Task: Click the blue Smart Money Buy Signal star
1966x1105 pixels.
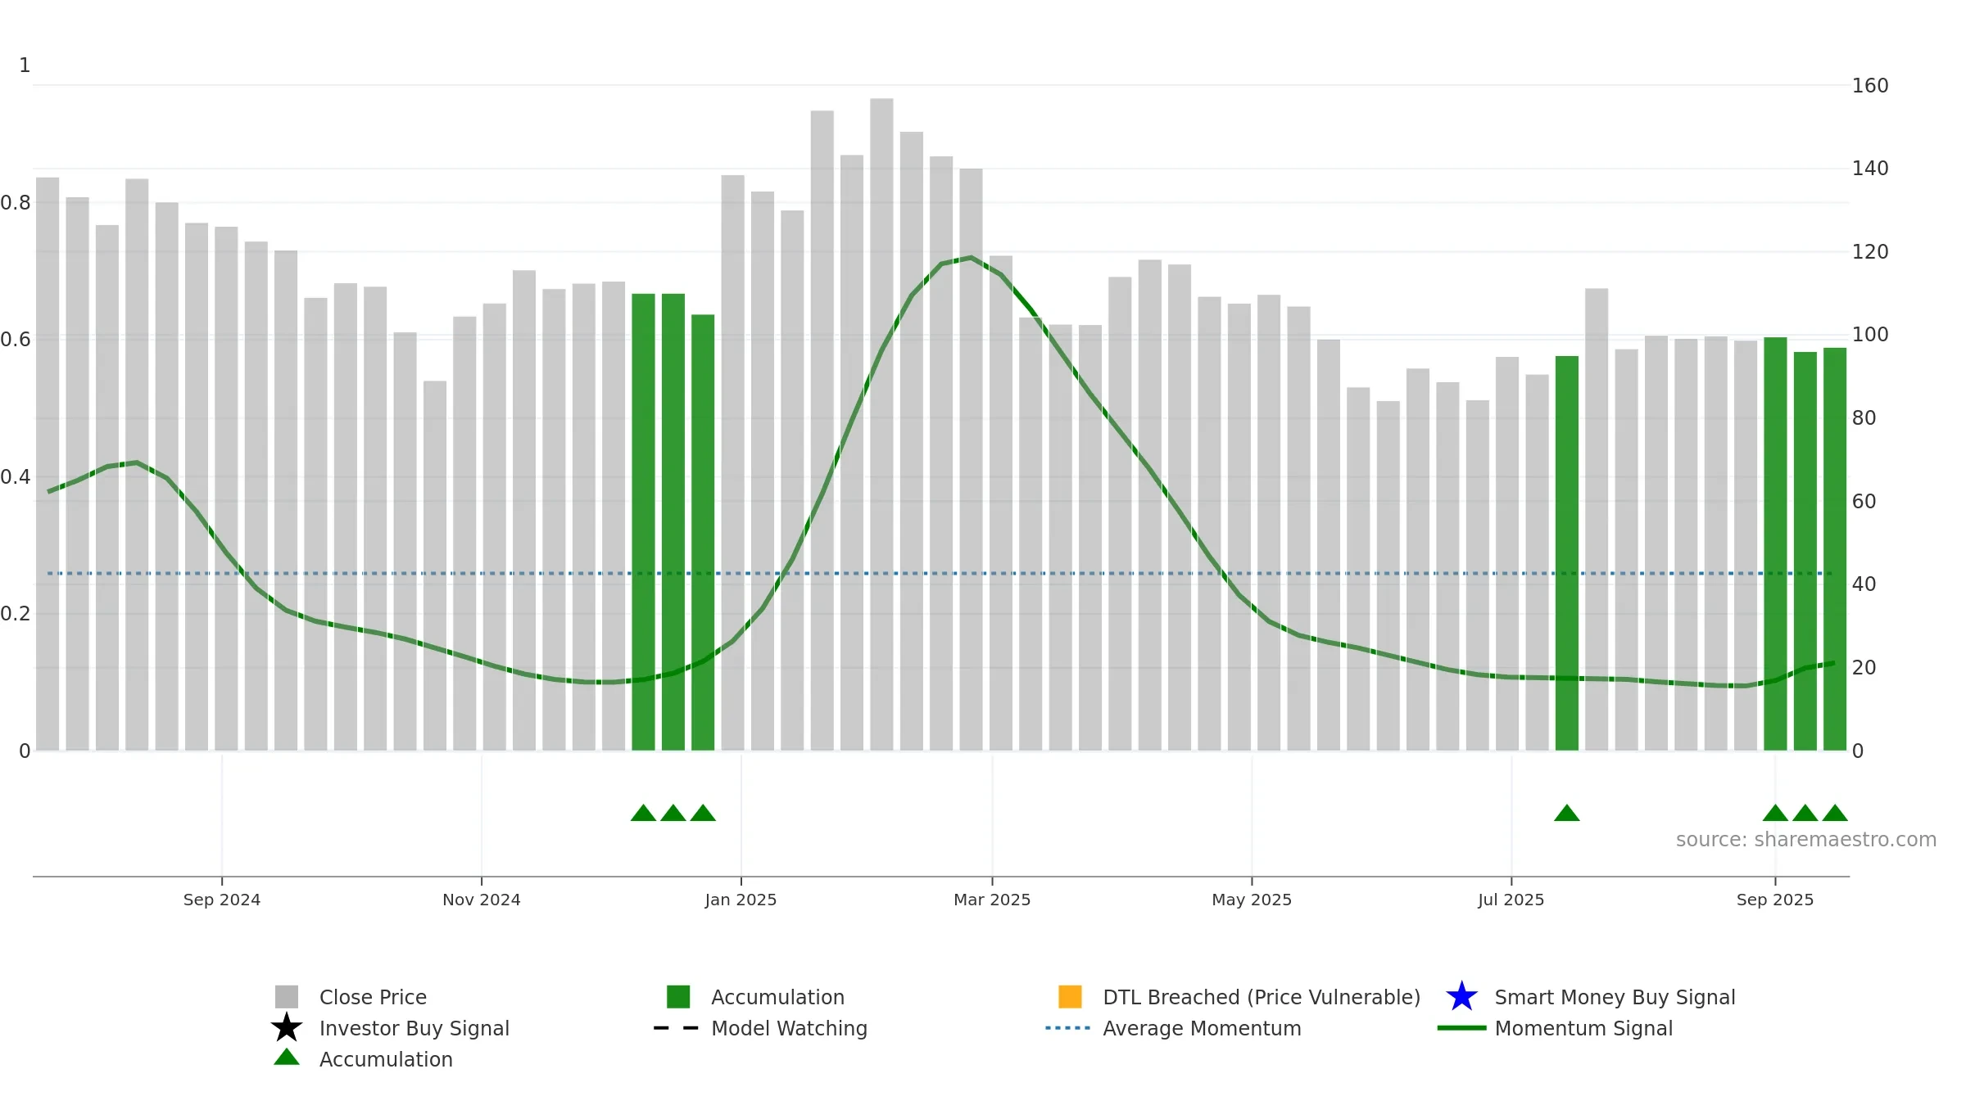Action: click(x=1461, y=997)
